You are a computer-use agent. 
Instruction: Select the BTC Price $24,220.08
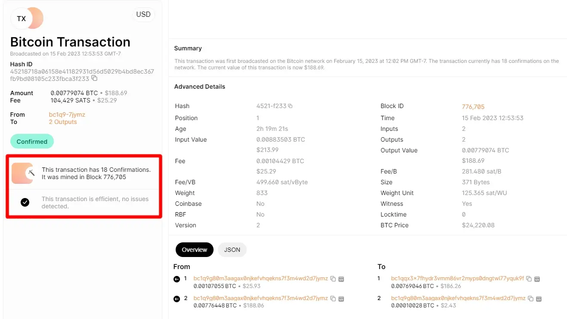tap(478, 225)
